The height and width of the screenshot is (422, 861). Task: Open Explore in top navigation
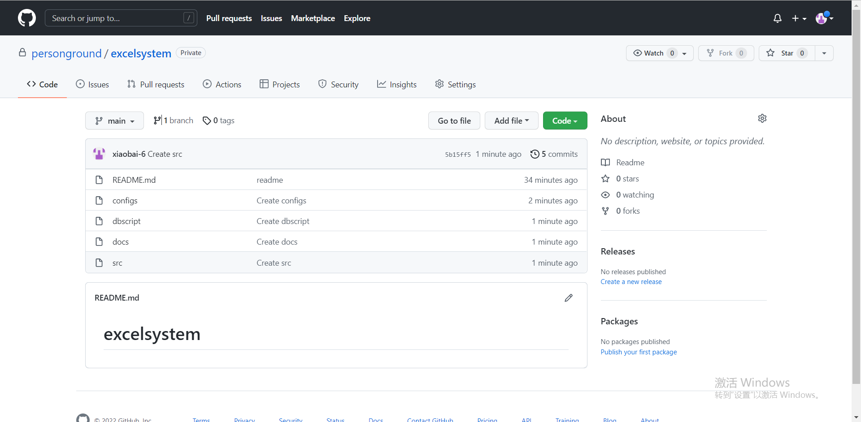357,18
